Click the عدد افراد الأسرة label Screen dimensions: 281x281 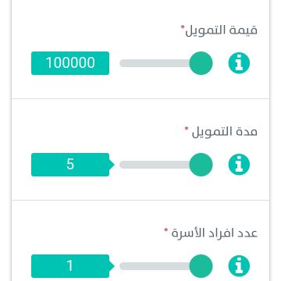tap(215, 233)
